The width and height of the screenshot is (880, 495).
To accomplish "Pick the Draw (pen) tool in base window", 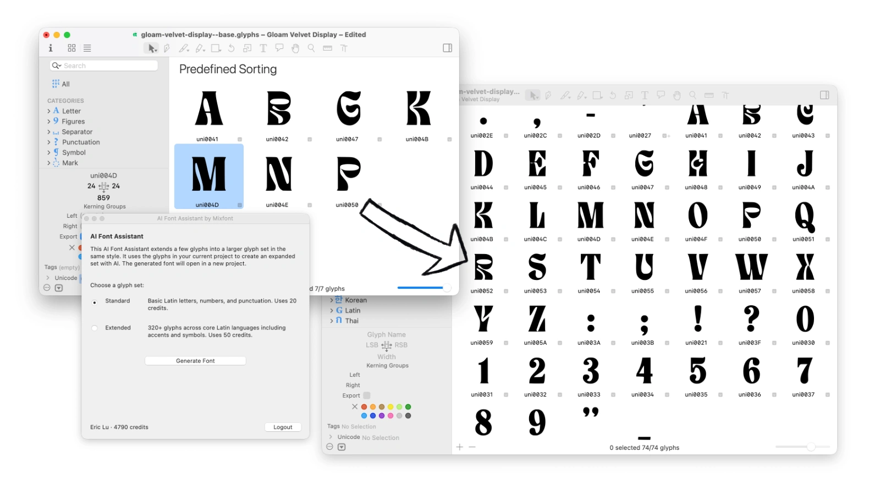I will coord(167,48).
